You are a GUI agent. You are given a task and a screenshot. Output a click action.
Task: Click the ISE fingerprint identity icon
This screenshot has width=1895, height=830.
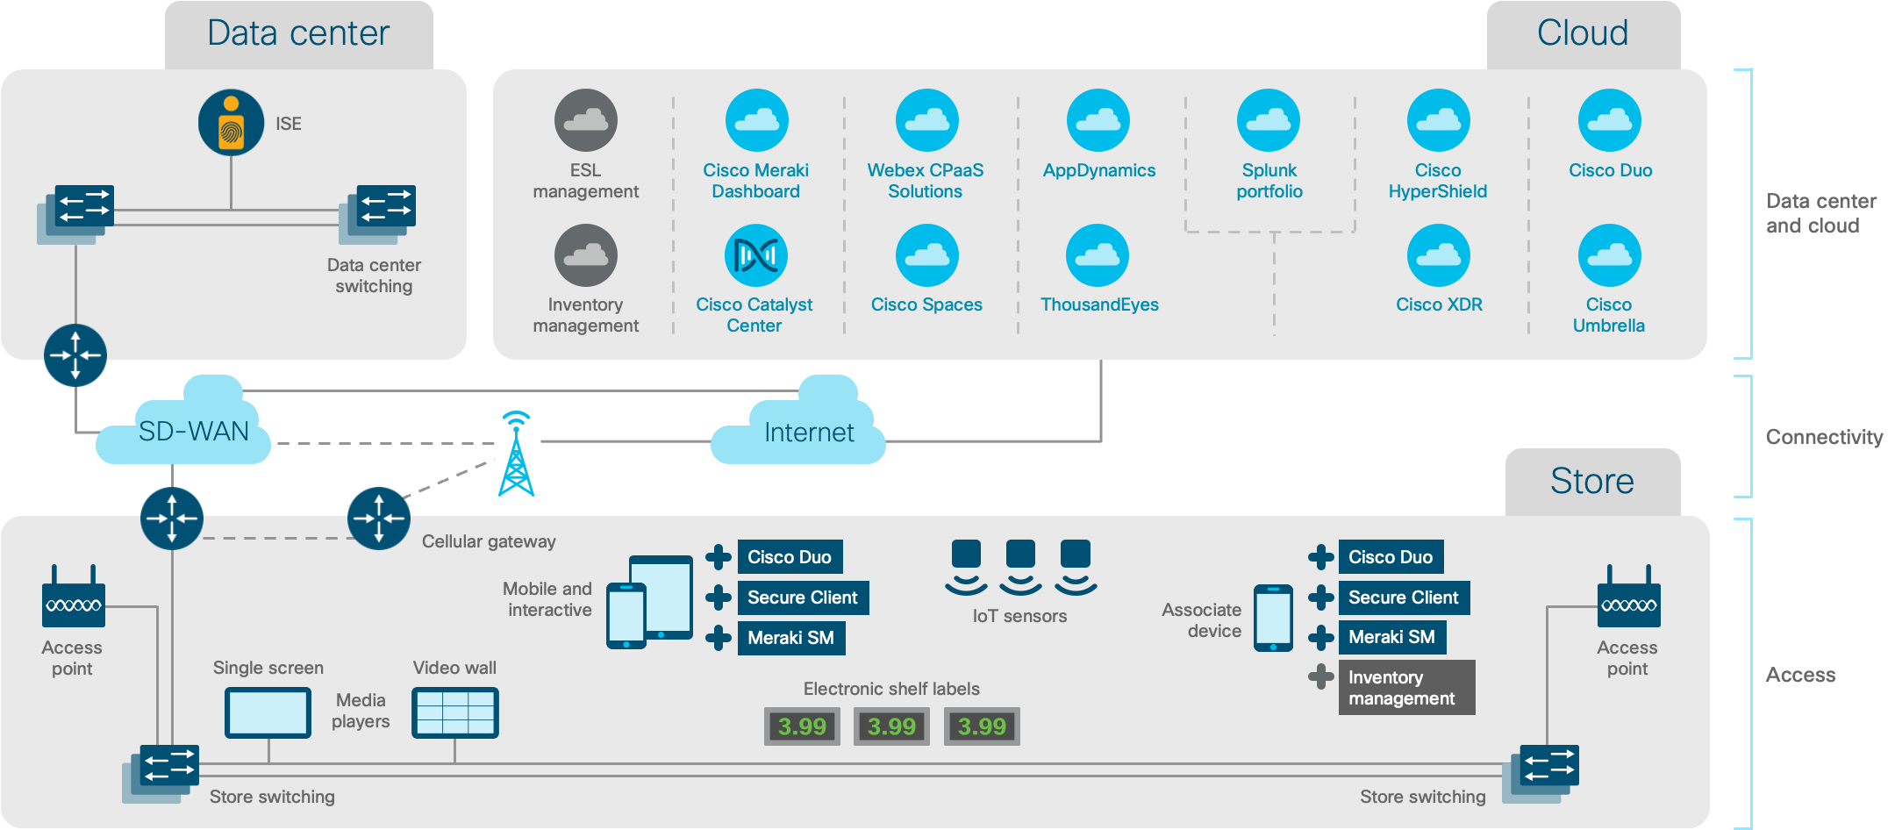coord(231,122)
